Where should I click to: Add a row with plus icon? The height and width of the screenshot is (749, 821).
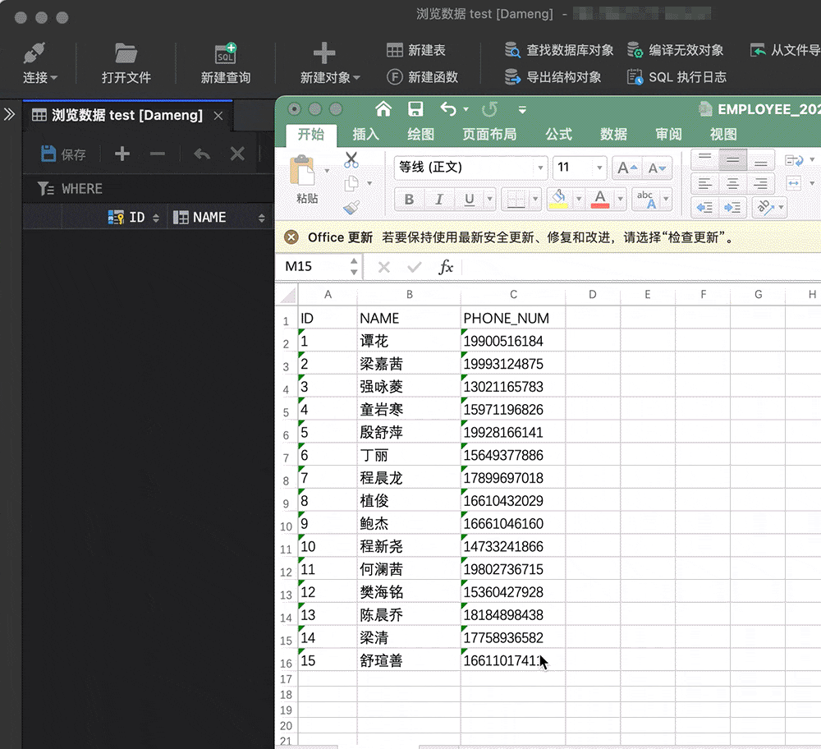[x=122, y=154]
